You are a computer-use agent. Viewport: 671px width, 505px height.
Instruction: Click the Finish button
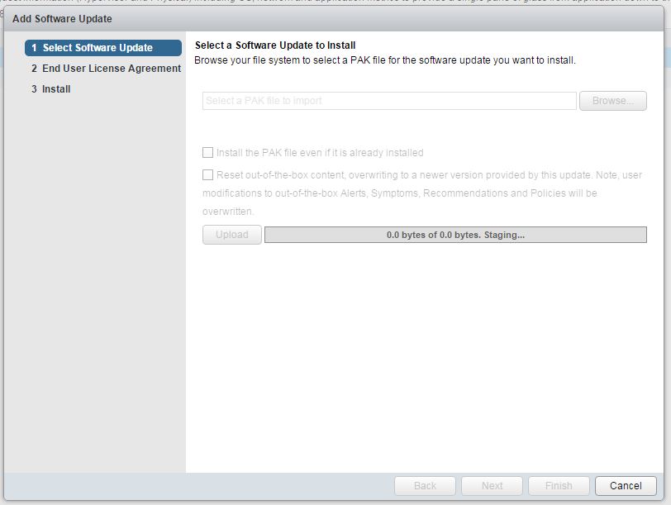click(x=559, y=486)
